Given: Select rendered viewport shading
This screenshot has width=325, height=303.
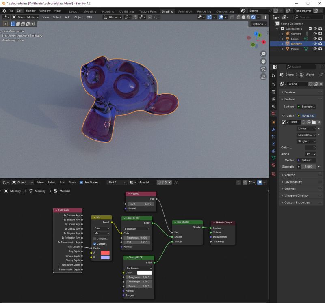Looking at the screenshot, I should [253, 17].
